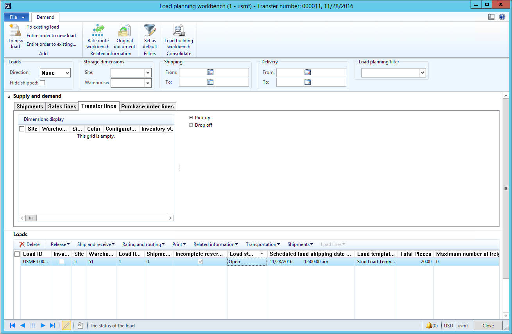The height and width of the screenshot is (334, 512).
Task: Switch to the Purchase order lines tab
Action: click(147, 106)
